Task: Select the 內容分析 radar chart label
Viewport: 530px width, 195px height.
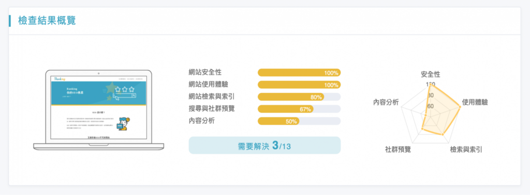Action: pos(386,102)
